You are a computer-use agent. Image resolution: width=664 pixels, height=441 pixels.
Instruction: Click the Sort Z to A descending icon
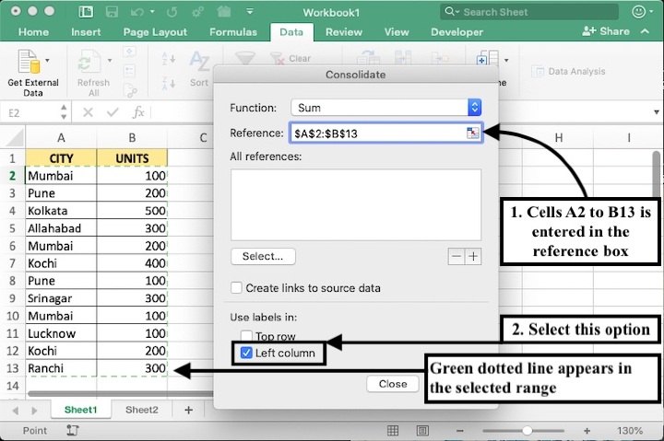pyautogui.click(x=169, y=83)
